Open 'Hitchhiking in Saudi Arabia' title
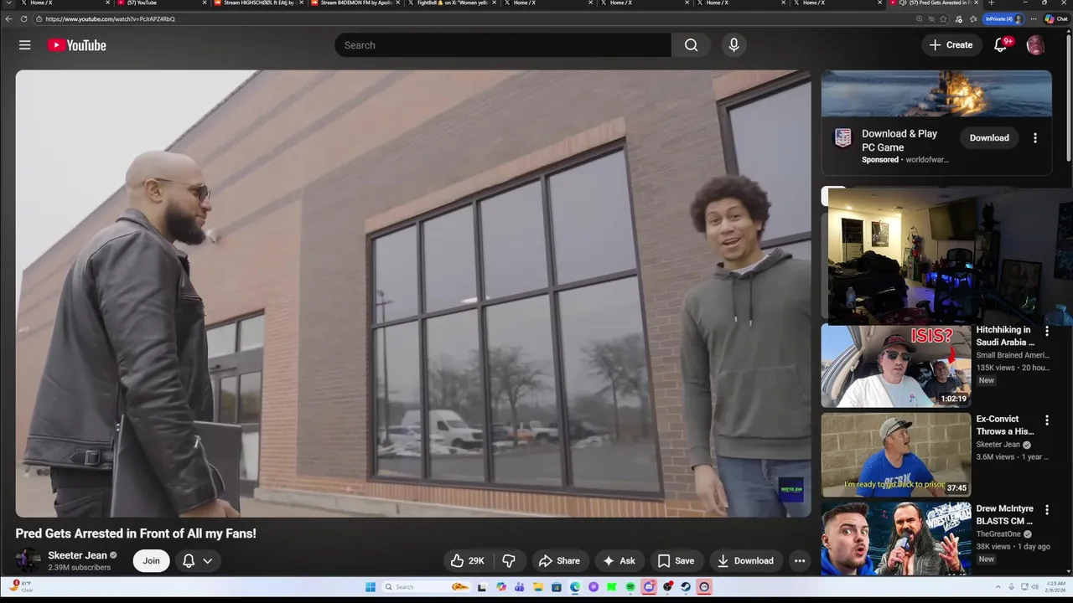The height and width of the screenshot is (603, 1073). coord(1005,336)
